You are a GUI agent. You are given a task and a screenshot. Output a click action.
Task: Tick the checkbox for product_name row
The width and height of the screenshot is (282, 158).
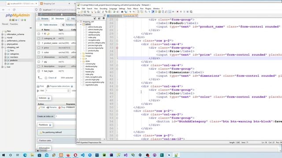(39, 43)
